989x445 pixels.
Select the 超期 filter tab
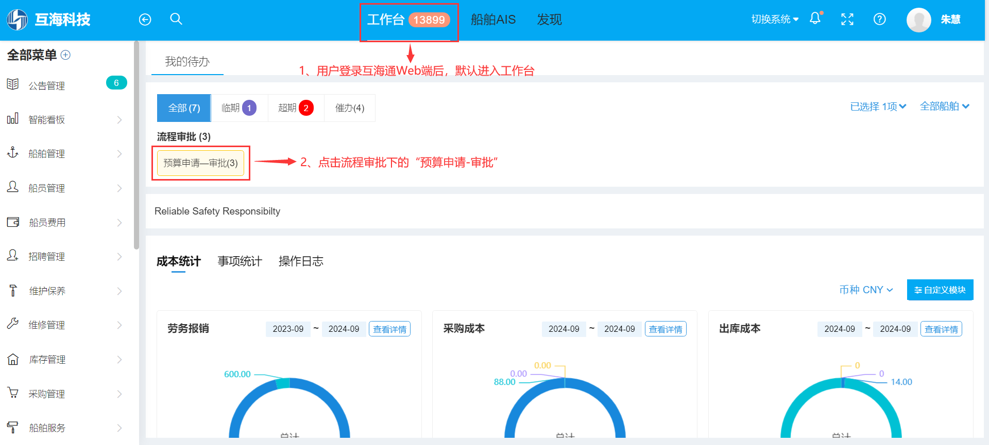point(296,108)
